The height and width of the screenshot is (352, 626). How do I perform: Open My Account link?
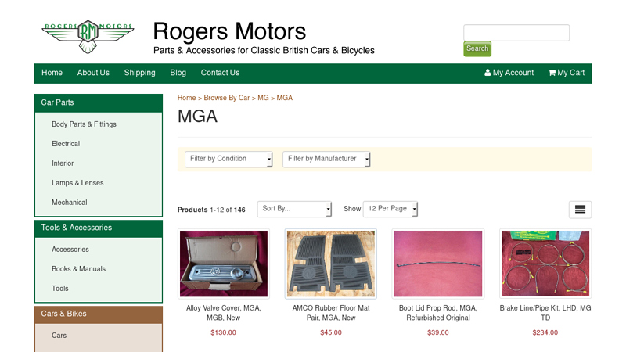(x=509, y=73)
